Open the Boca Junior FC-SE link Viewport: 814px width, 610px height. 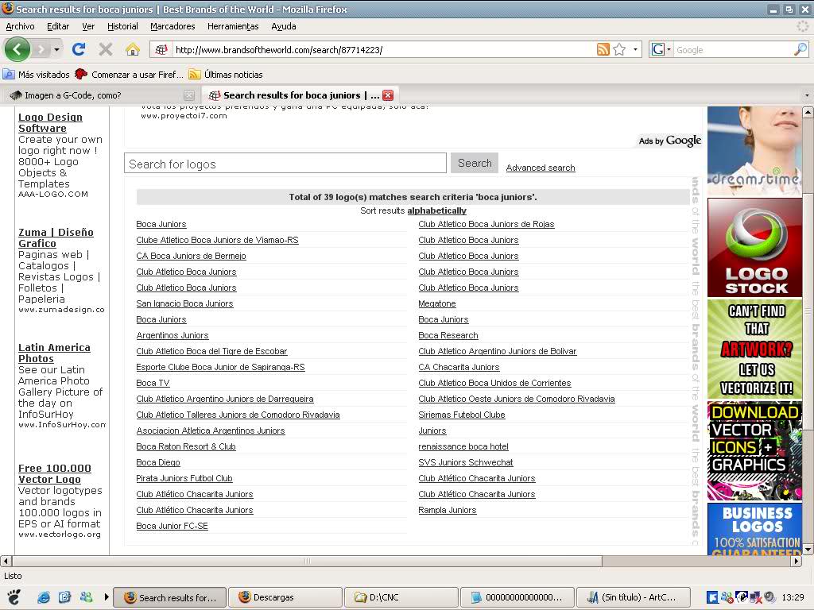tap(172, 526)
